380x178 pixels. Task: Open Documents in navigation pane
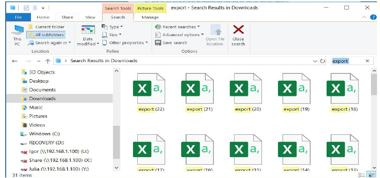pos(39,90)
